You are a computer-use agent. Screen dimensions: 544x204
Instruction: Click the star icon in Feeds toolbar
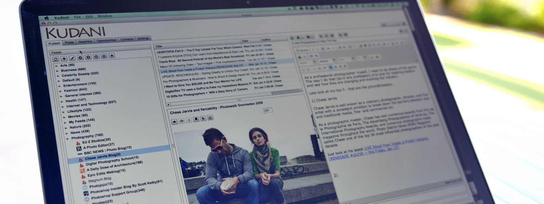click(112, 56)
